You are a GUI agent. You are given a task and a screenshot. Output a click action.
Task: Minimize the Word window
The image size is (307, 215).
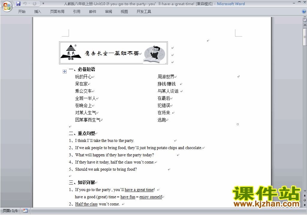pos(294,3)
